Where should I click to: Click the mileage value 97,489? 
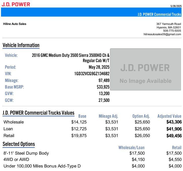pos(104,80)
